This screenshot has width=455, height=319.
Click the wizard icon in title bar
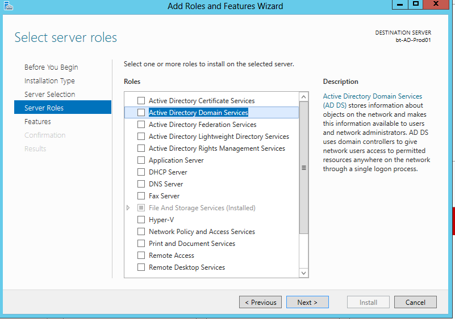9,6
